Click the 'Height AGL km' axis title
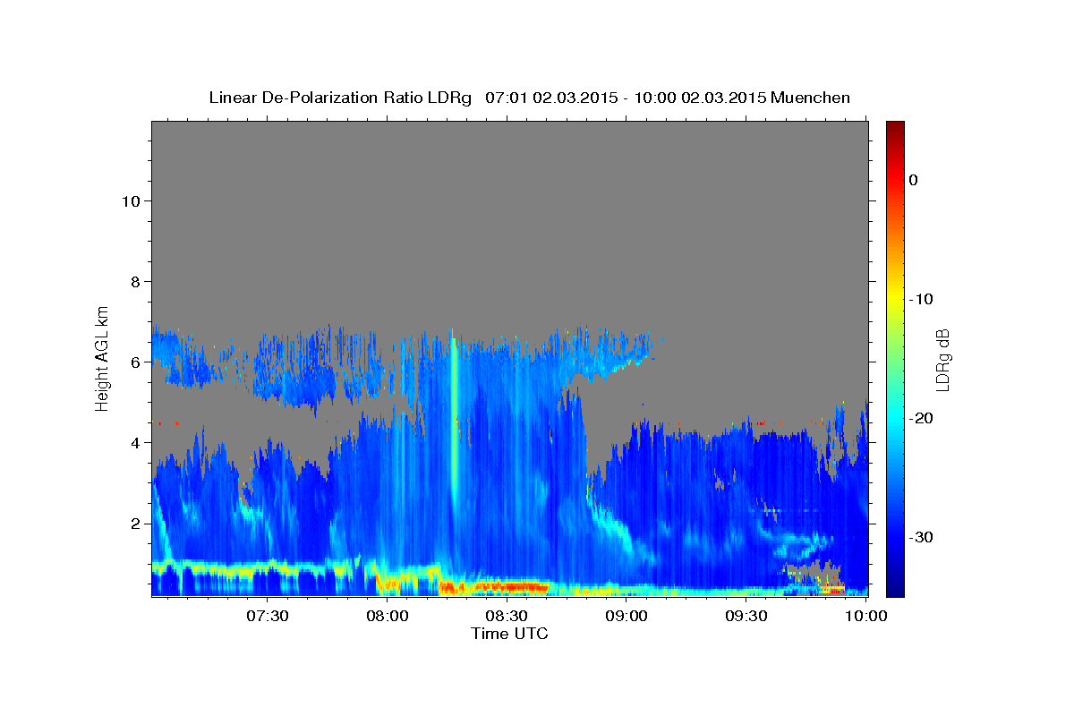The width and height of the screenshot is (1074, 716). (103, 358)
